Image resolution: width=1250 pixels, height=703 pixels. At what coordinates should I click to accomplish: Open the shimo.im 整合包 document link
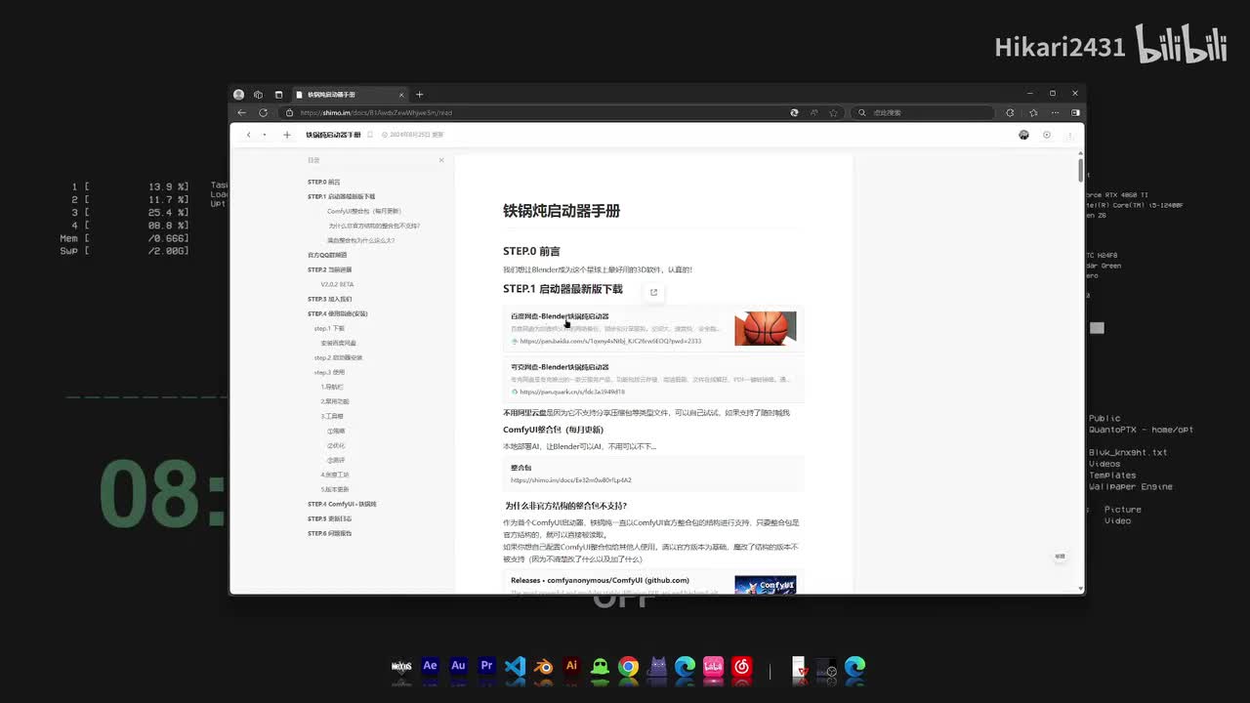click(570, 479)
